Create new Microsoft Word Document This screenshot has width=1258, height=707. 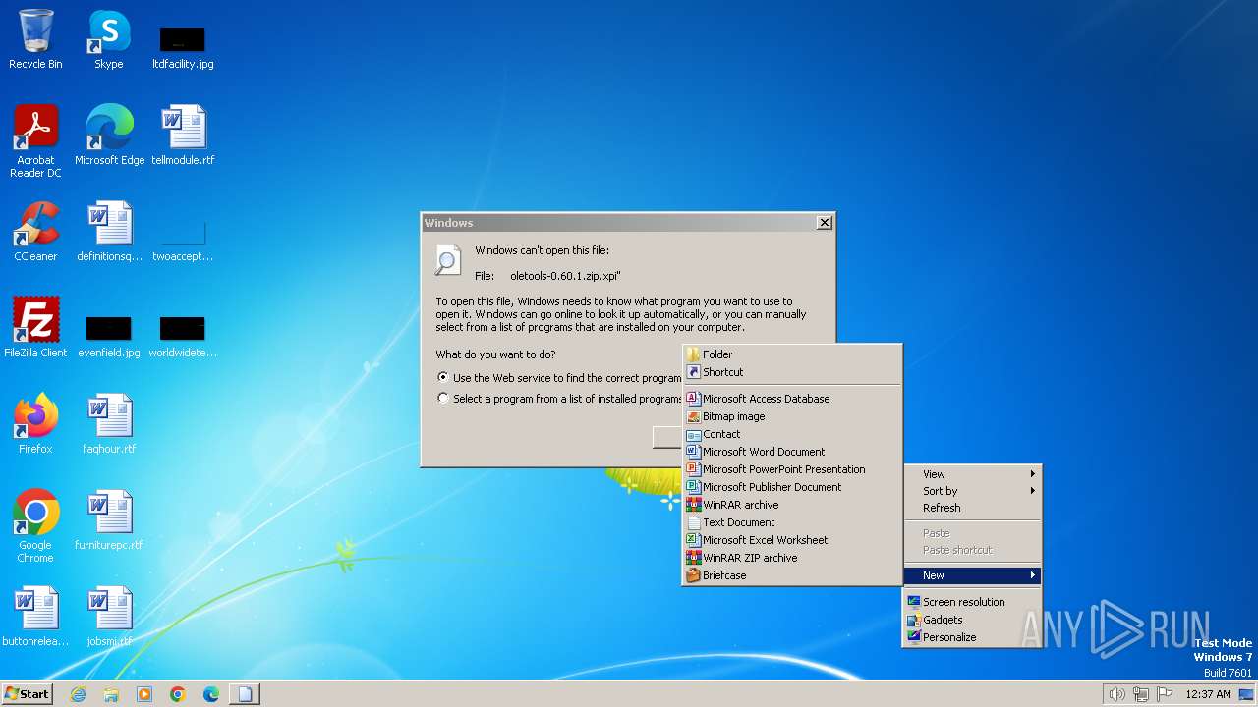[x=792, y=452]
